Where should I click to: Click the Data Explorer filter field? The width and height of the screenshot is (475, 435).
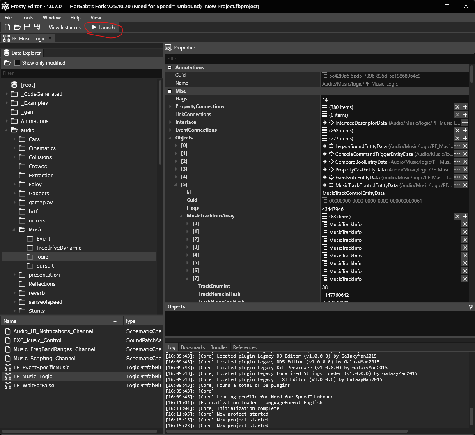(x=82, y=73)
